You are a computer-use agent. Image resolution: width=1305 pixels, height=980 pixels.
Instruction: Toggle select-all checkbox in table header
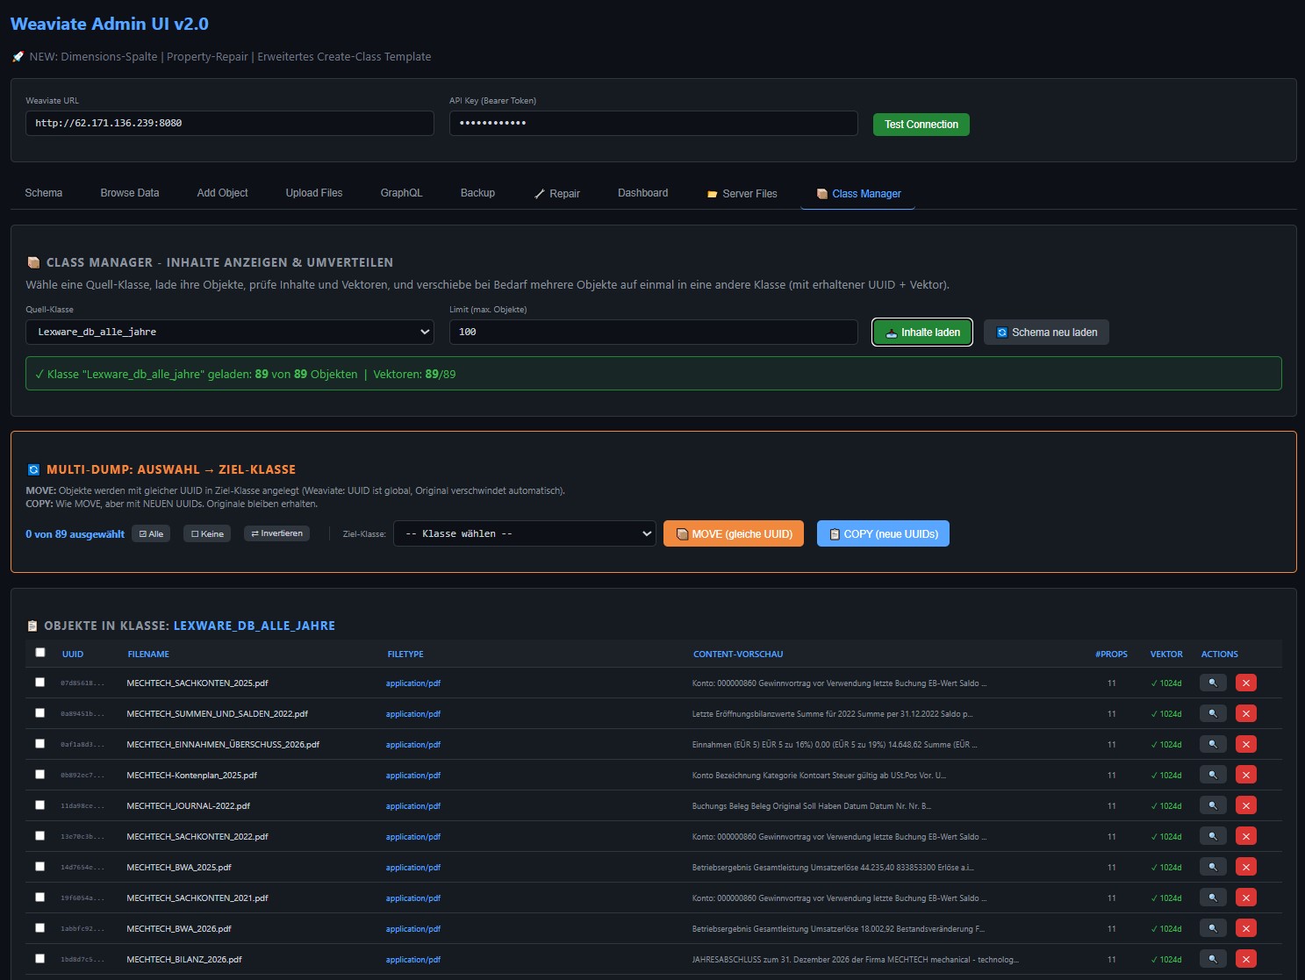[x=39, y=652]
